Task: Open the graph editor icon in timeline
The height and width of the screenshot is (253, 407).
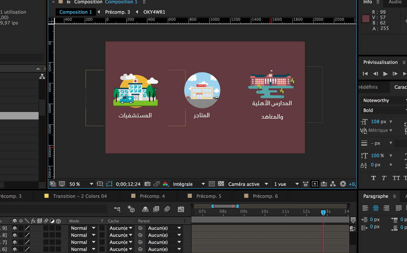Action: coord(181,209)
